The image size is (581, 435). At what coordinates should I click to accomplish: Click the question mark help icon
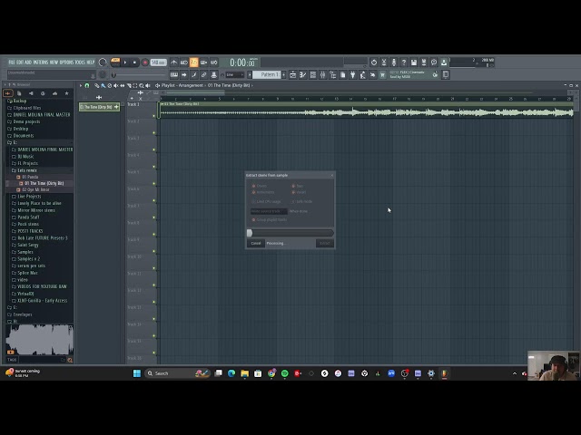tap(404, 63)
